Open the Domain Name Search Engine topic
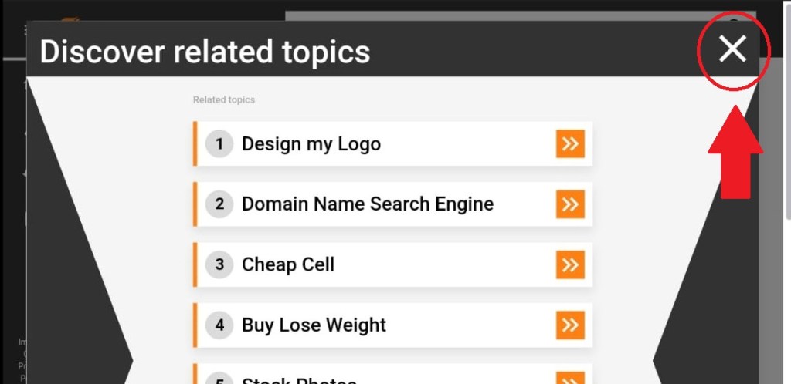Image resolution: width=791 pixels, height=384 pixels. click(x=368, y=204)
